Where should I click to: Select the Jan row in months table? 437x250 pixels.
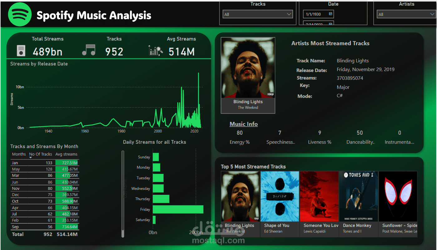pos(45,163)
